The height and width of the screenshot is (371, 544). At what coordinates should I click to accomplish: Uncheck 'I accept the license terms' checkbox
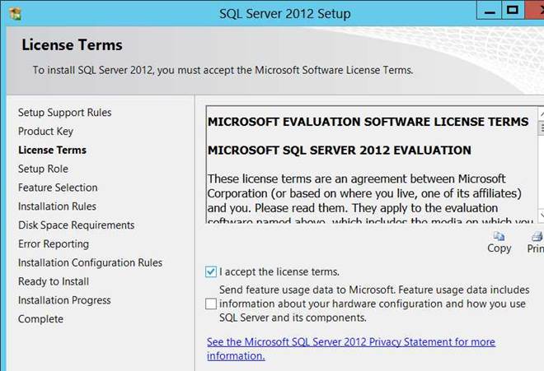point(210,272)
